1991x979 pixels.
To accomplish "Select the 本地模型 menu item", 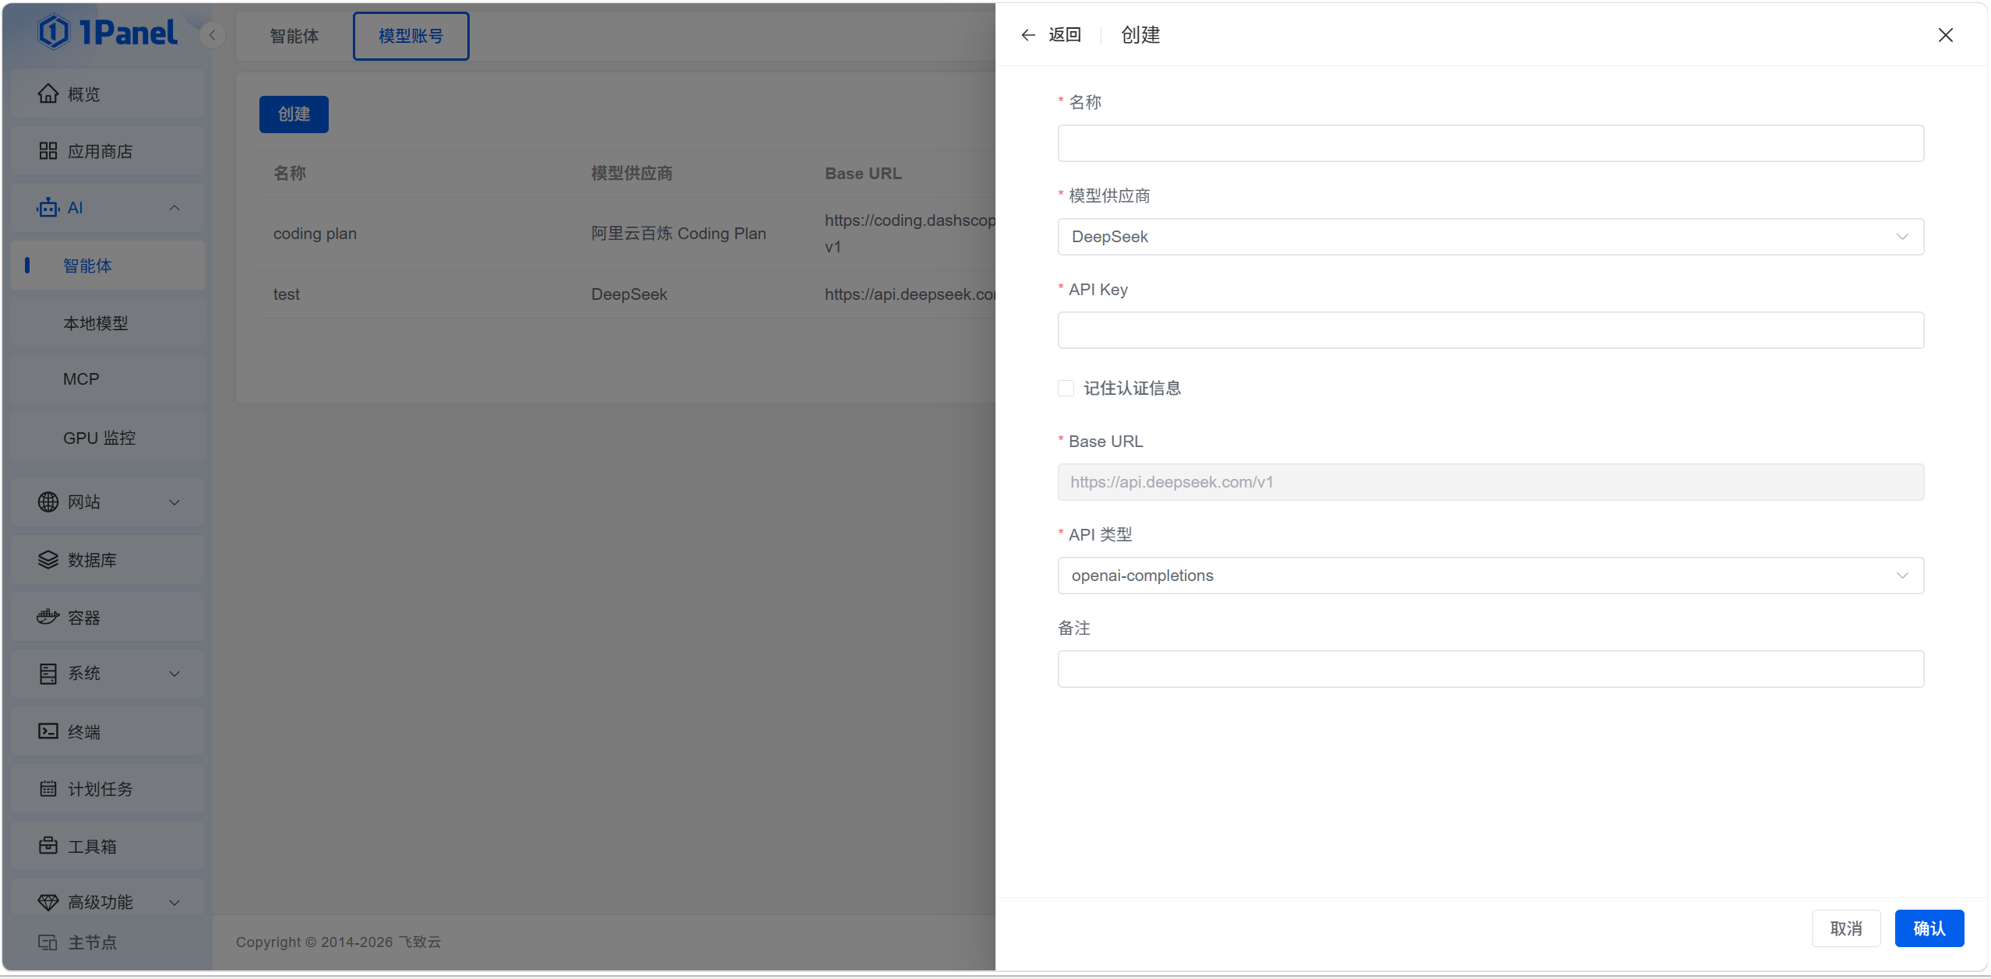I will [x=96, y=323].
